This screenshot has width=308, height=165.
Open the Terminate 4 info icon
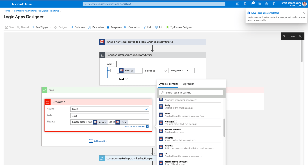pyautogui.click(x=143, y=102)
